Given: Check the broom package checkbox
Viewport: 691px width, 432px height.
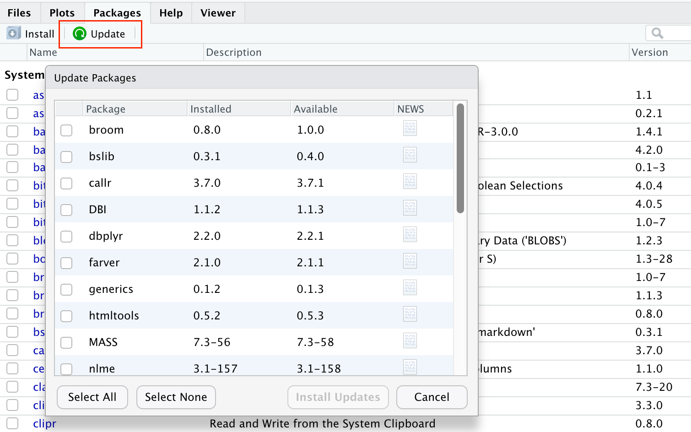Looking at the screenshot, I should [66, 130].
